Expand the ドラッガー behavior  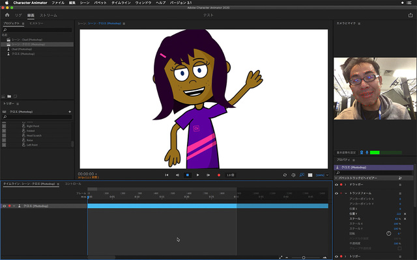pos(347,185)
